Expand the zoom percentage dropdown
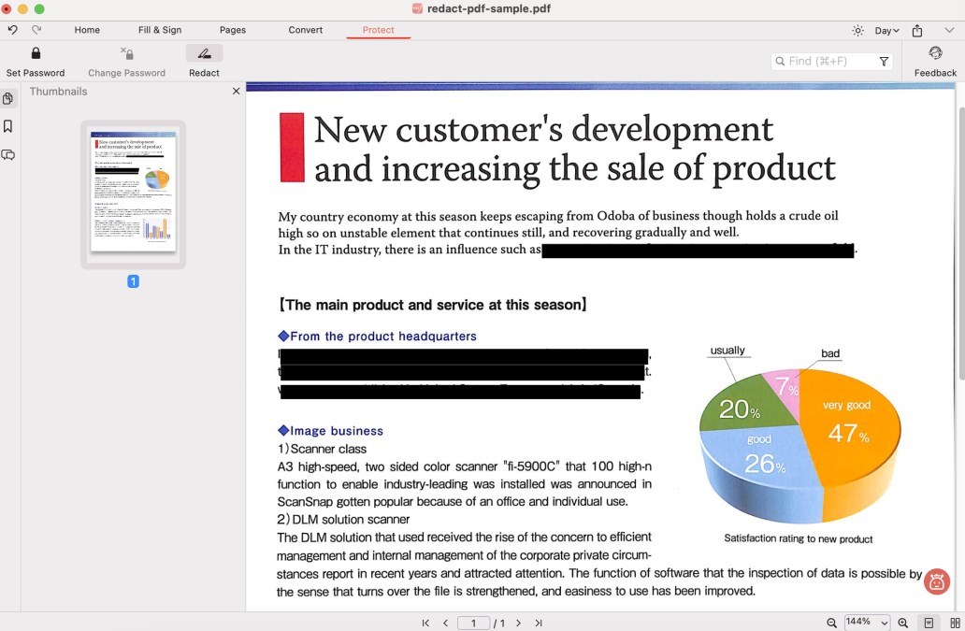Image resolution: width=965 pixels, height=631 pixels. coord(883,623)
